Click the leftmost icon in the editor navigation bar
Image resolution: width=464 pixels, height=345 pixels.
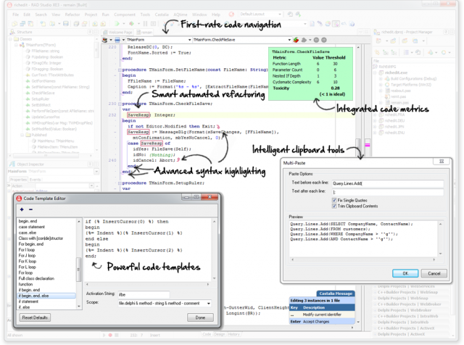point(104,40)
